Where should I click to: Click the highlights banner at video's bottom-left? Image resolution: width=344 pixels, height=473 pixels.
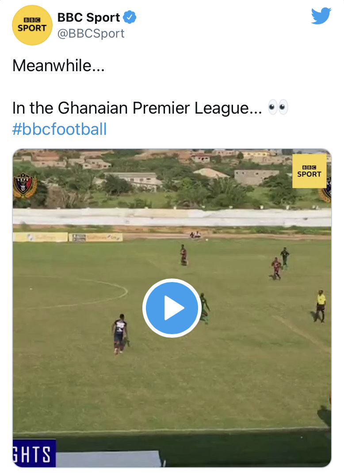point(34,453)
